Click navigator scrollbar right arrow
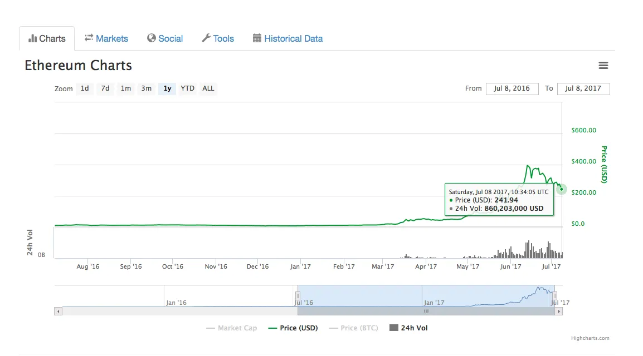 tap(558, 311)
